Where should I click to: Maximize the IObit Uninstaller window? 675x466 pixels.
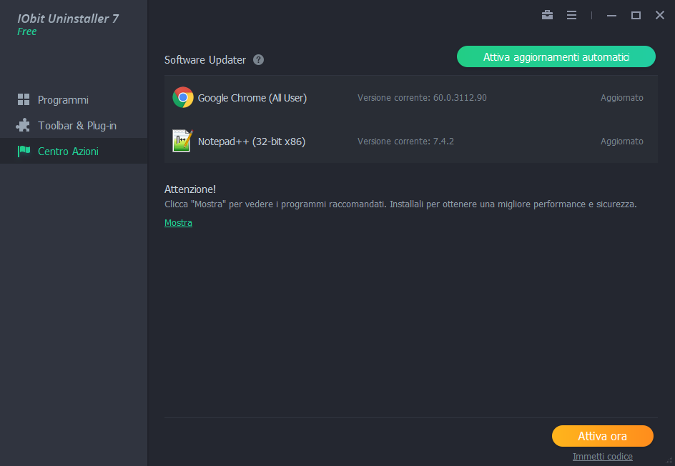pyautogui.click(x=635, y=15)
